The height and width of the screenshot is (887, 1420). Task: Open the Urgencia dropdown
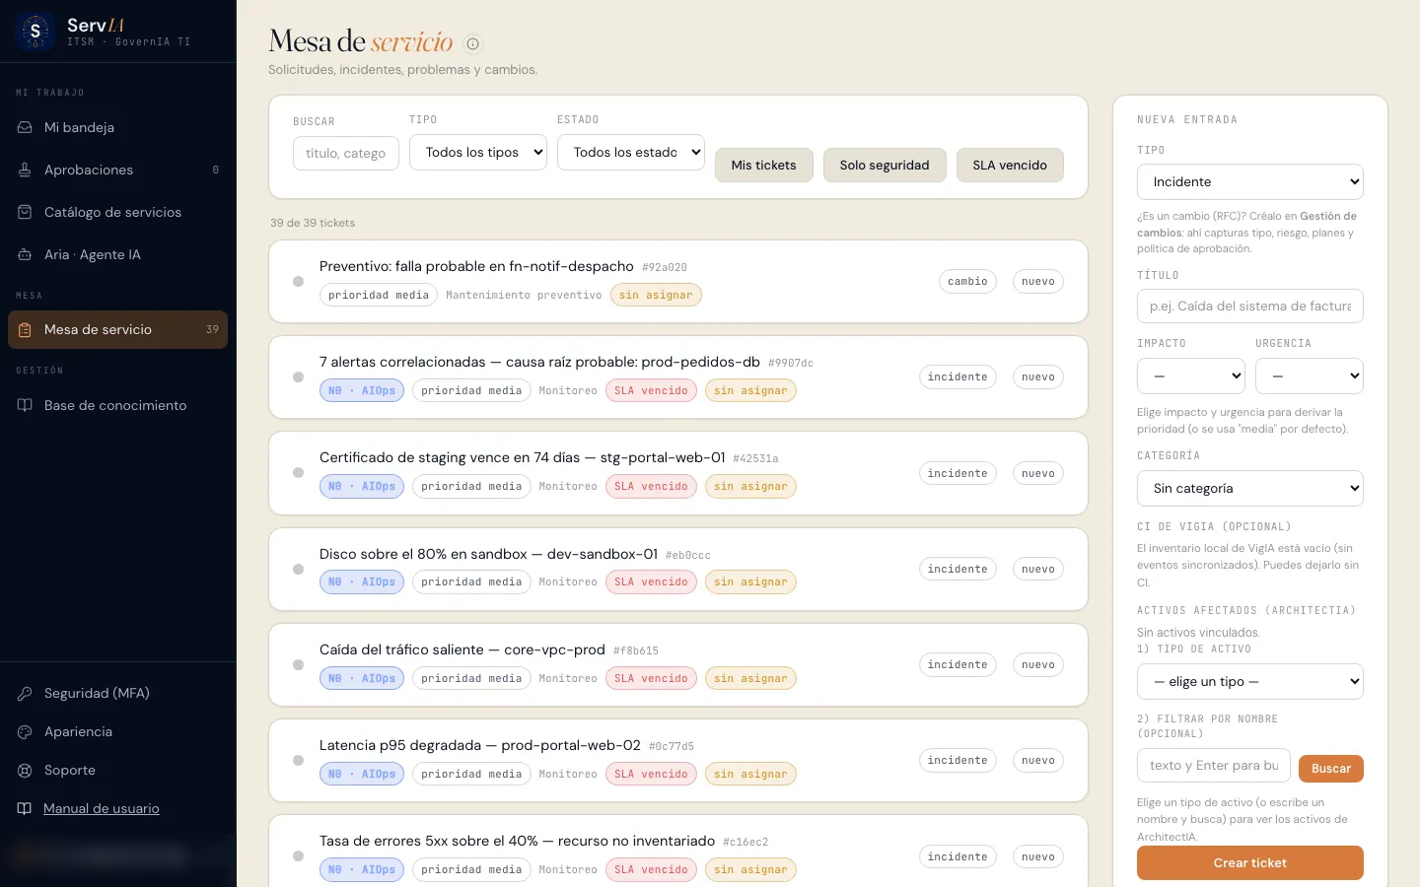pos(1310,375)
